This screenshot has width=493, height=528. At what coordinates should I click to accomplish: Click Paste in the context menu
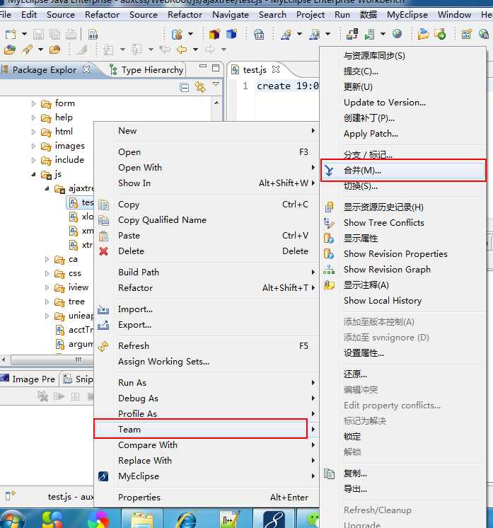point(206,236)
